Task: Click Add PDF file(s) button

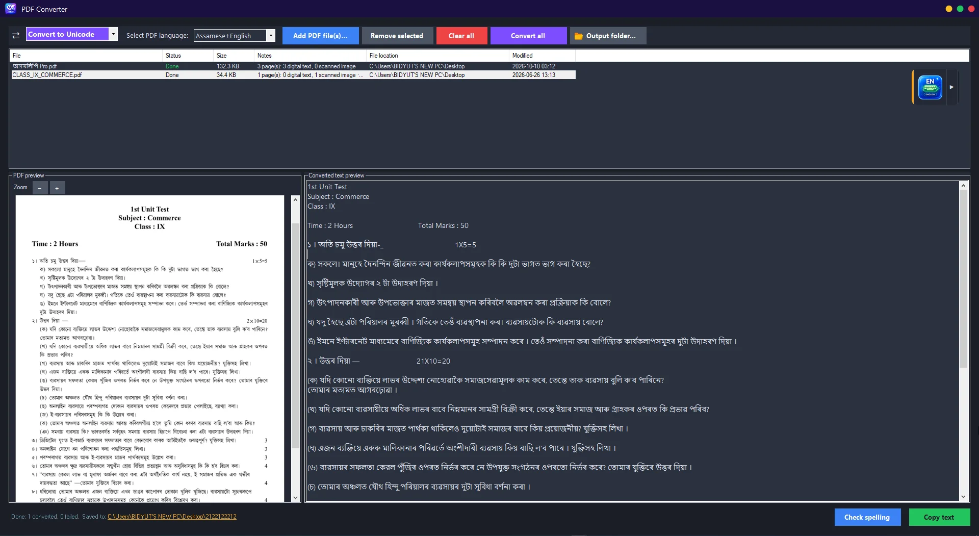Action: [x=320, y=36]
